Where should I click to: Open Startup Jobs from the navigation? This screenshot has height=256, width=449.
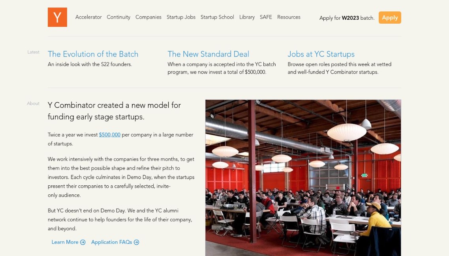181,17
